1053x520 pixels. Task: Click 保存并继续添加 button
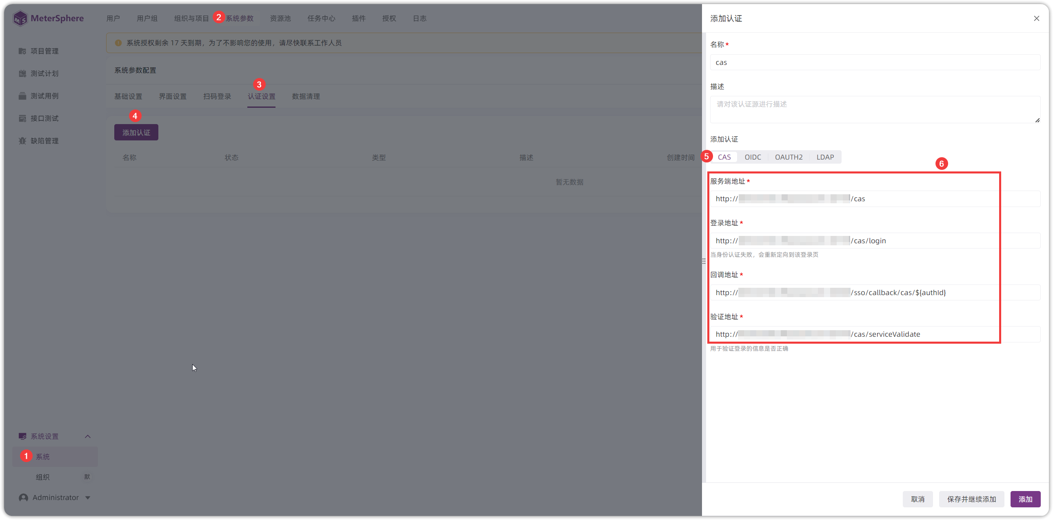coord(971,499)
